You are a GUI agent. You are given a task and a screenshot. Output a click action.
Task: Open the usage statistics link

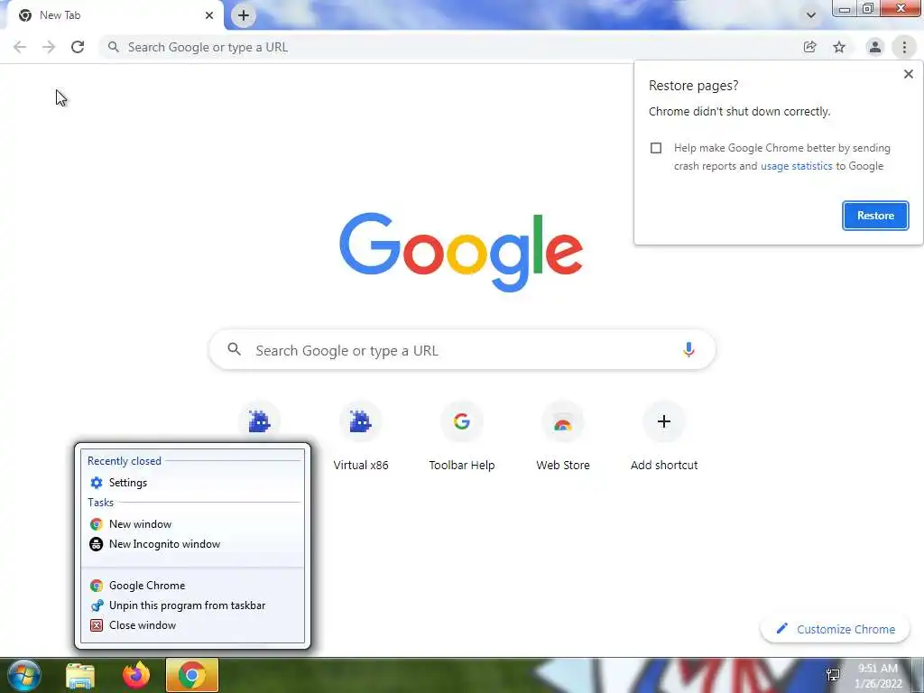(796, 166)
